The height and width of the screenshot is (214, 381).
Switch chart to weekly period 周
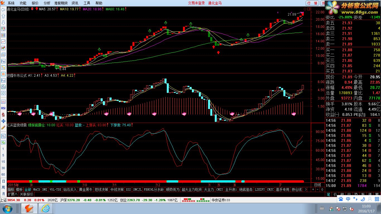(x=3, y=187)
